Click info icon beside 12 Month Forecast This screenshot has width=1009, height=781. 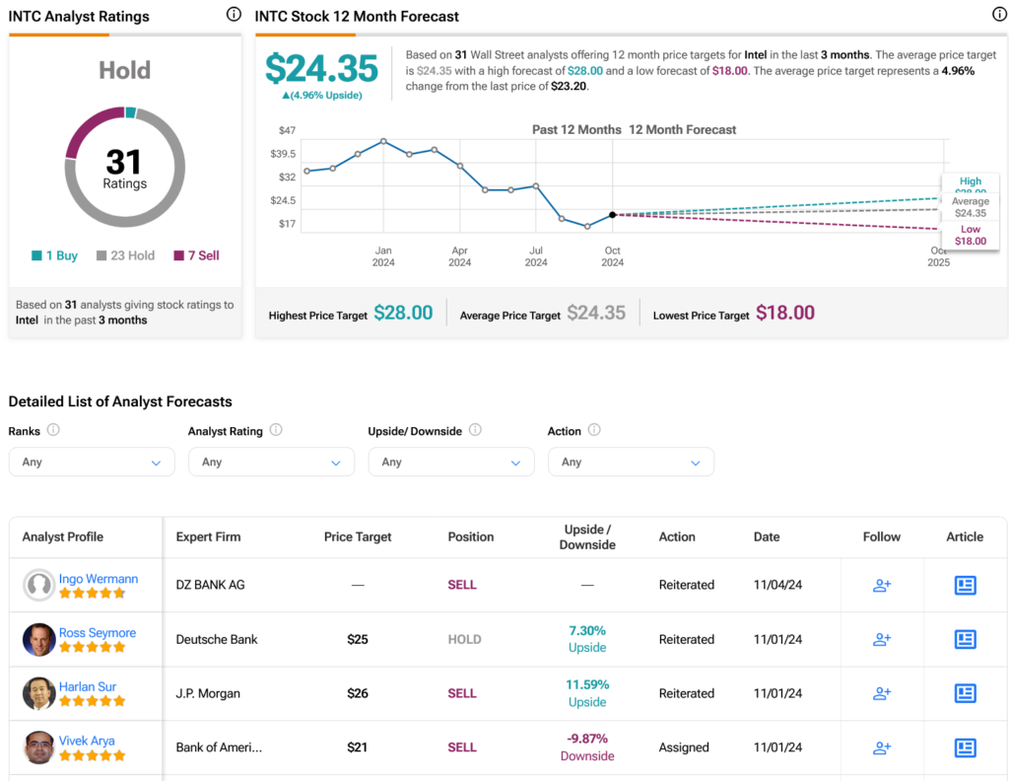coord(999,15)
